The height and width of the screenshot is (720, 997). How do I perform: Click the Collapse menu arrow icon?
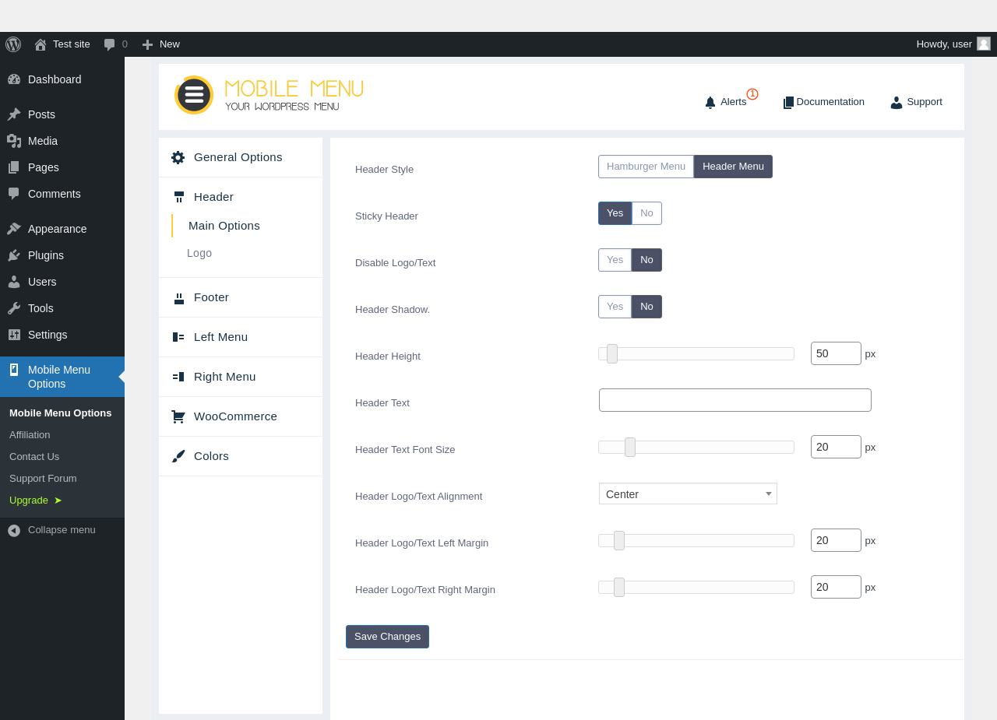[x=14, y=530]
